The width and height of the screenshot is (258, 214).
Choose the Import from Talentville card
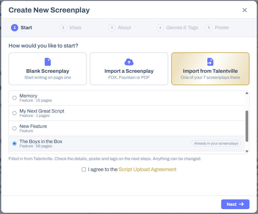pos(210,69)
